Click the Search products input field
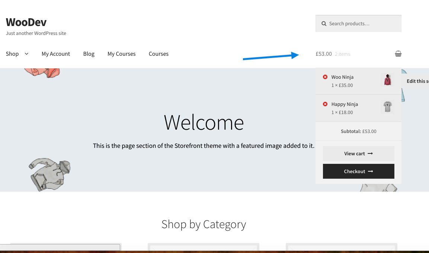Image resolution: width=429 pixels, height=253 pixels. tap(358, 23)
